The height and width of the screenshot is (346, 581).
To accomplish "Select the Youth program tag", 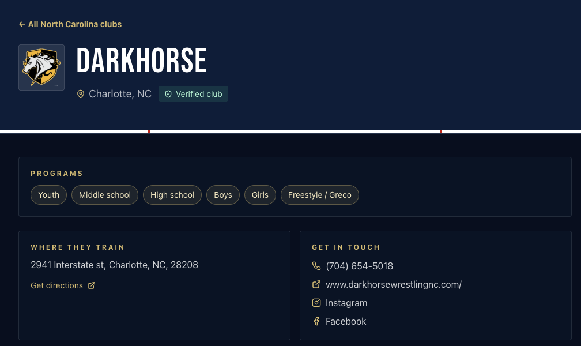I will (x=48, y=195).
